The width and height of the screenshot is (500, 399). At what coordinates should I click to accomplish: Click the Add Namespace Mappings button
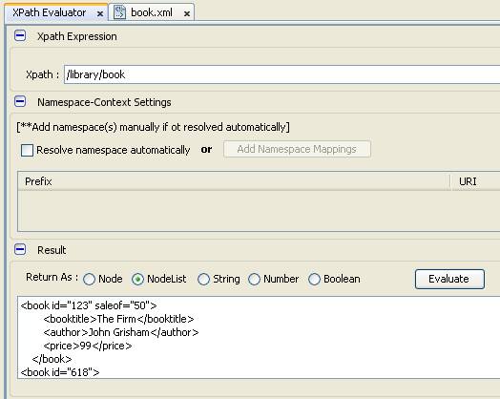(297, 149)
